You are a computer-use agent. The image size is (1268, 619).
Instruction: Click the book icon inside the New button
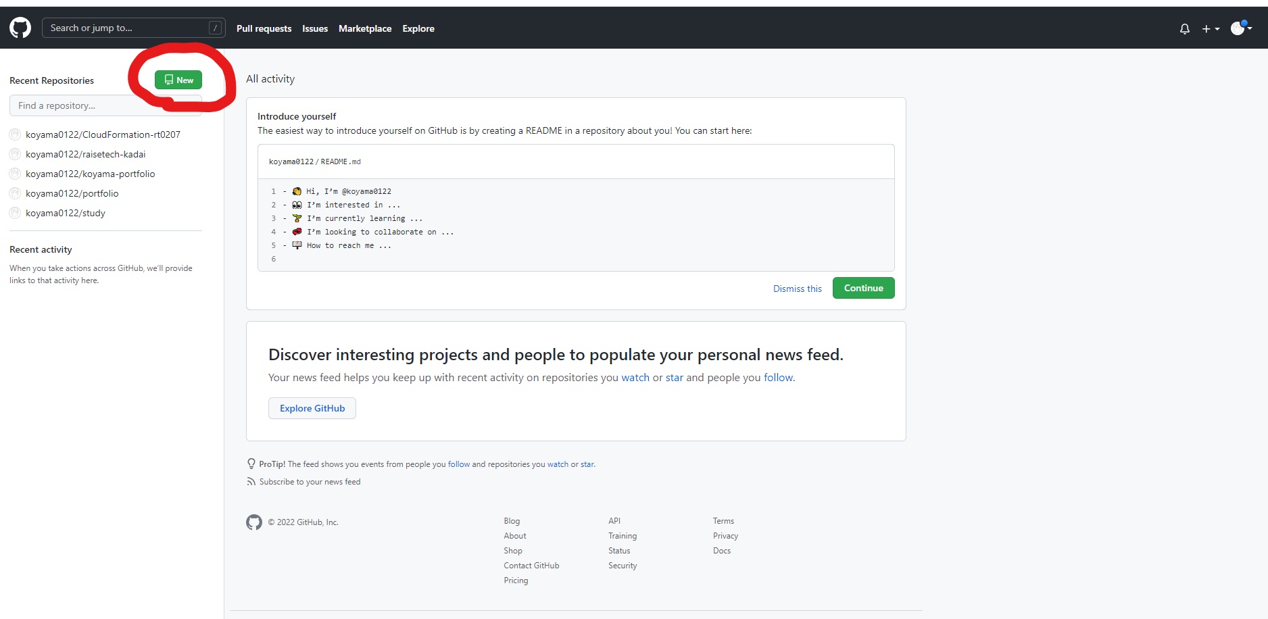click(x=168, y=80)
